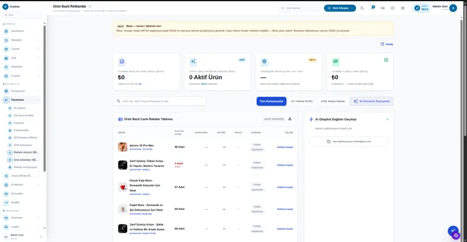This screenshot has height=242, width=467.
Task: Select the Tüm Kampanyalar filter
Action: click(271, 101)
